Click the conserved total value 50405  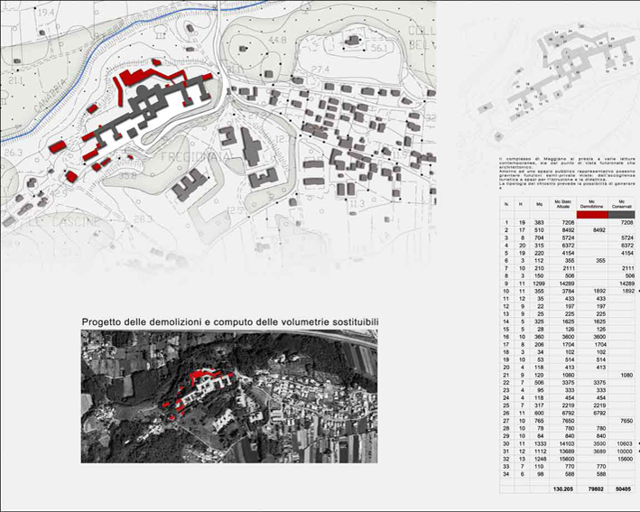624,489
